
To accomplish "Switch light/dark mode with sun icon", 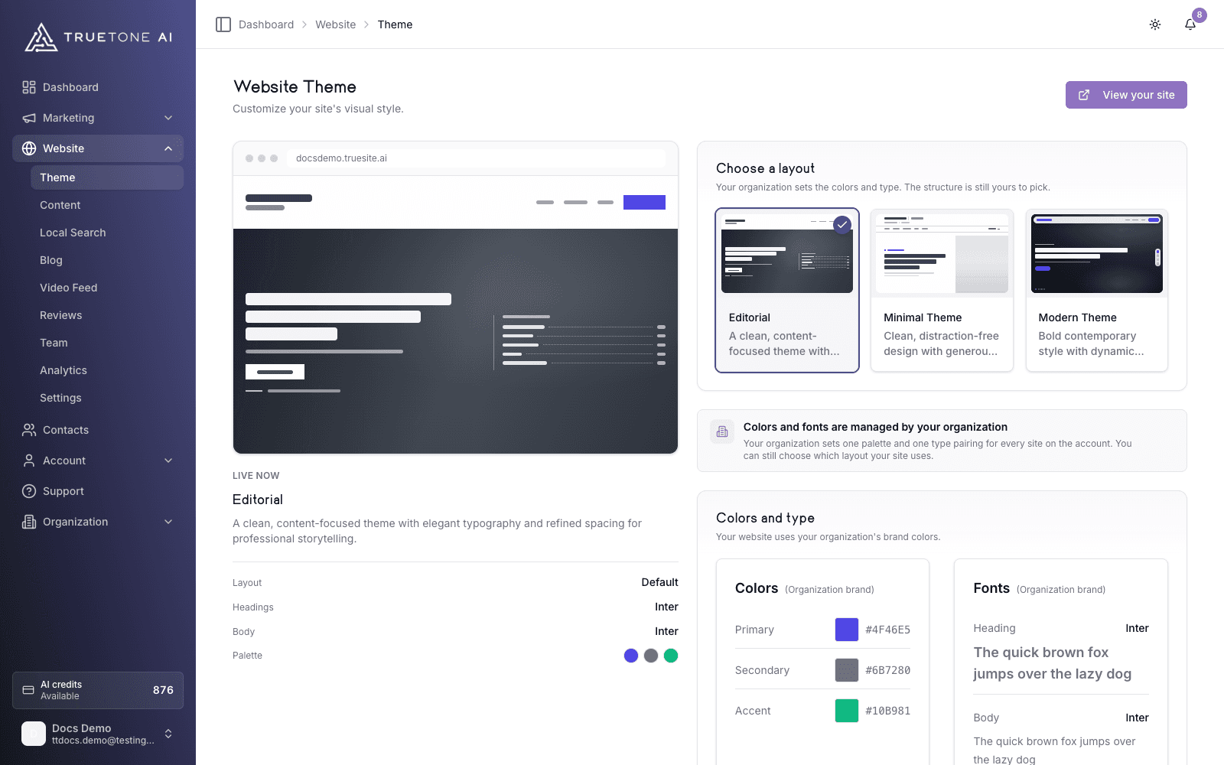I will click(x=1155, y=24).
